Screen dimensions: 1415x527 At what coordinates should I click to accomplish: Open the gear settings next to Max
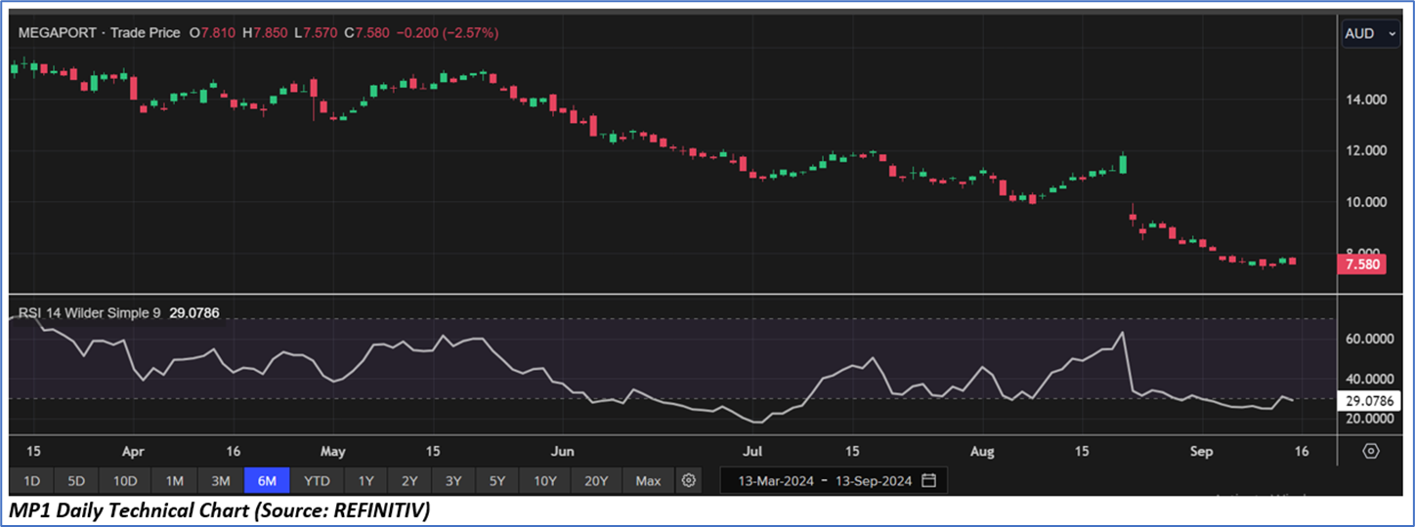pos(689,480)
